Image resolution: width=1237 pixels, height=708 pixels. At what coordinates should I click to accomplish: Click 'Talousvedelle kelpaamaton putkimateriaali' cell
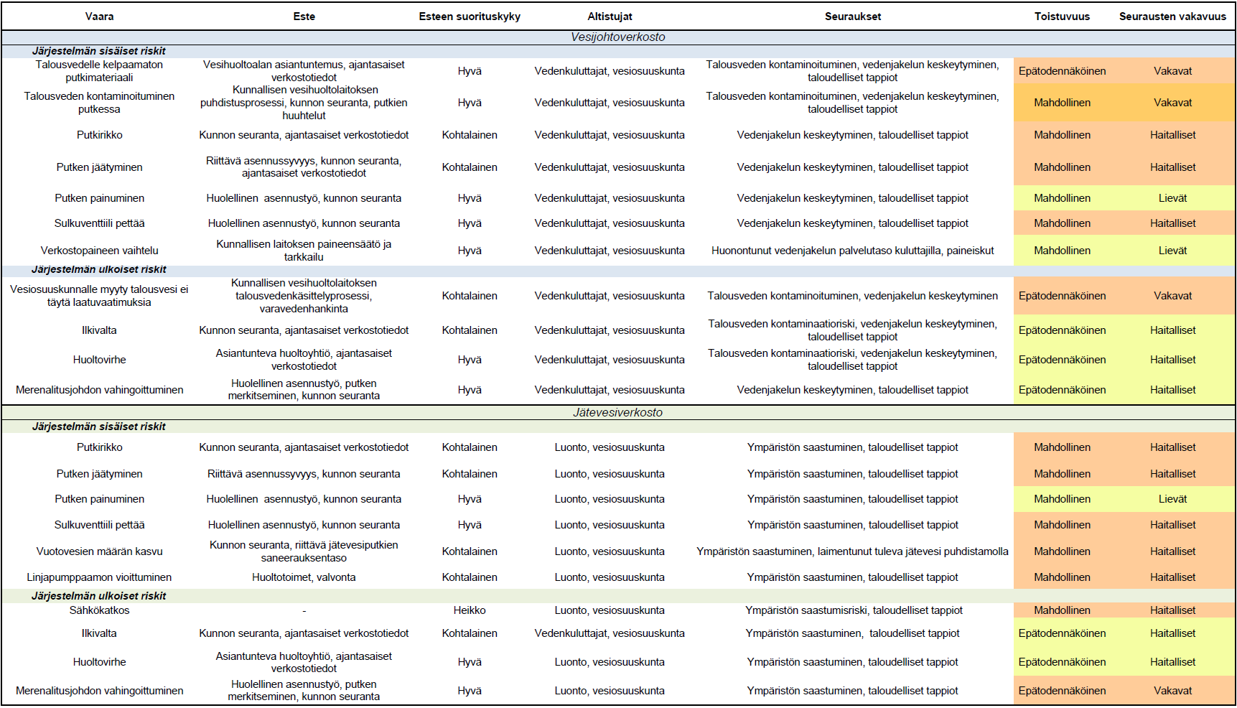(x=99, y=71)
